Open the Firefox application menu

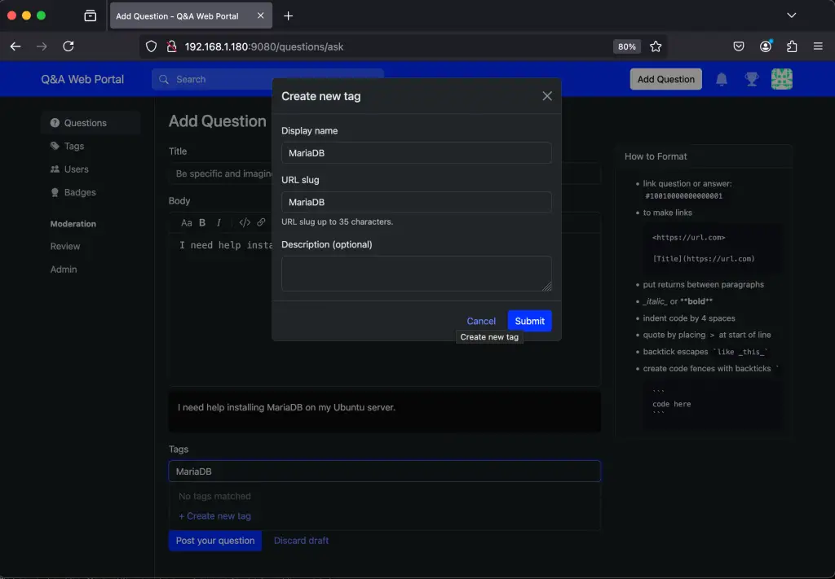coord(817,46)
